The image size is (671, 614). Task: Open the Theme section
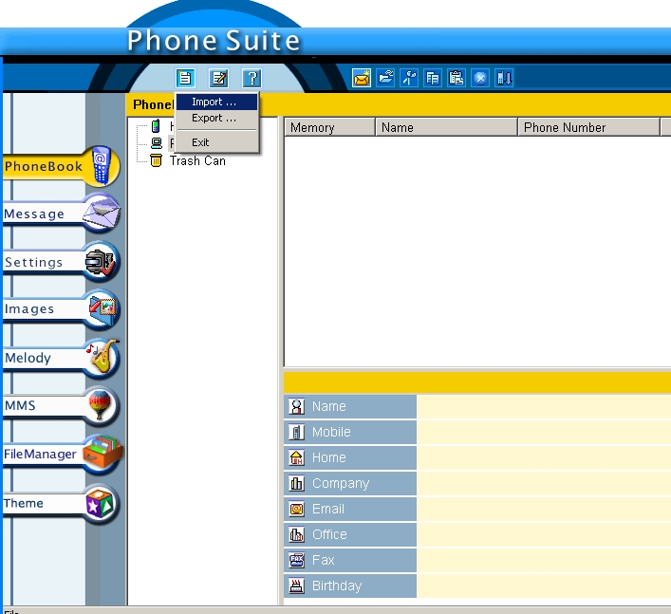(x=60, y=503)
